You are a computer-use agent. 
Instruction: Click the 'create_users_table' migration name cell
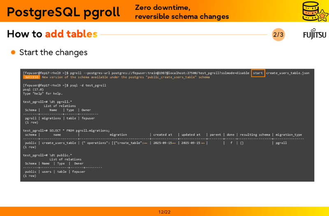[59, 143]
